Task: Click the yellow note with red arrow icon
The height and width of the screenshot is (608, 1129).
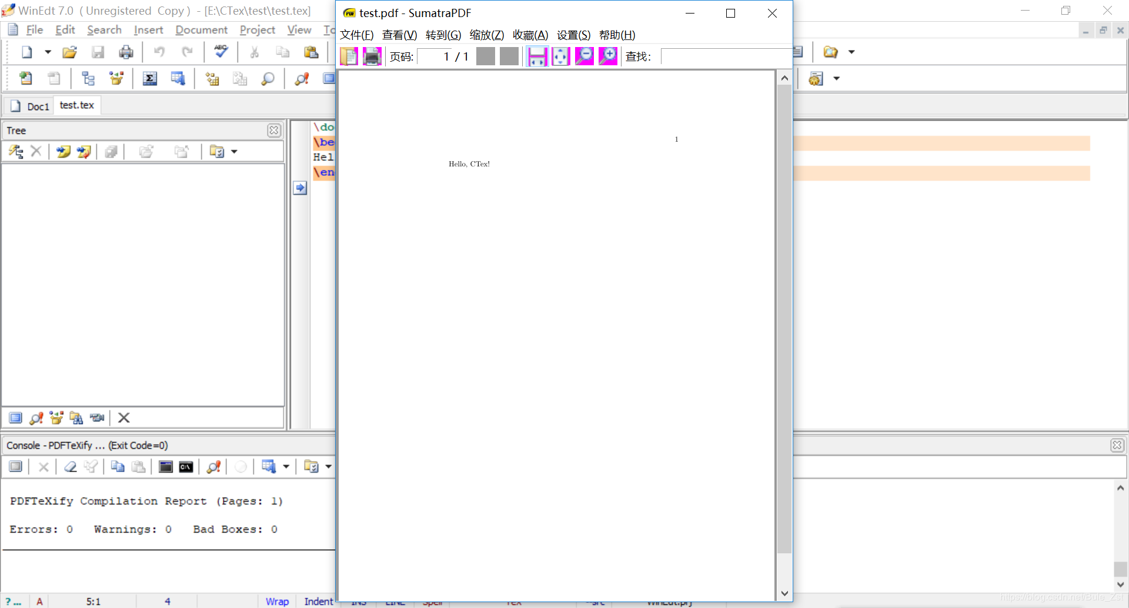Action: tap(83, 152)
